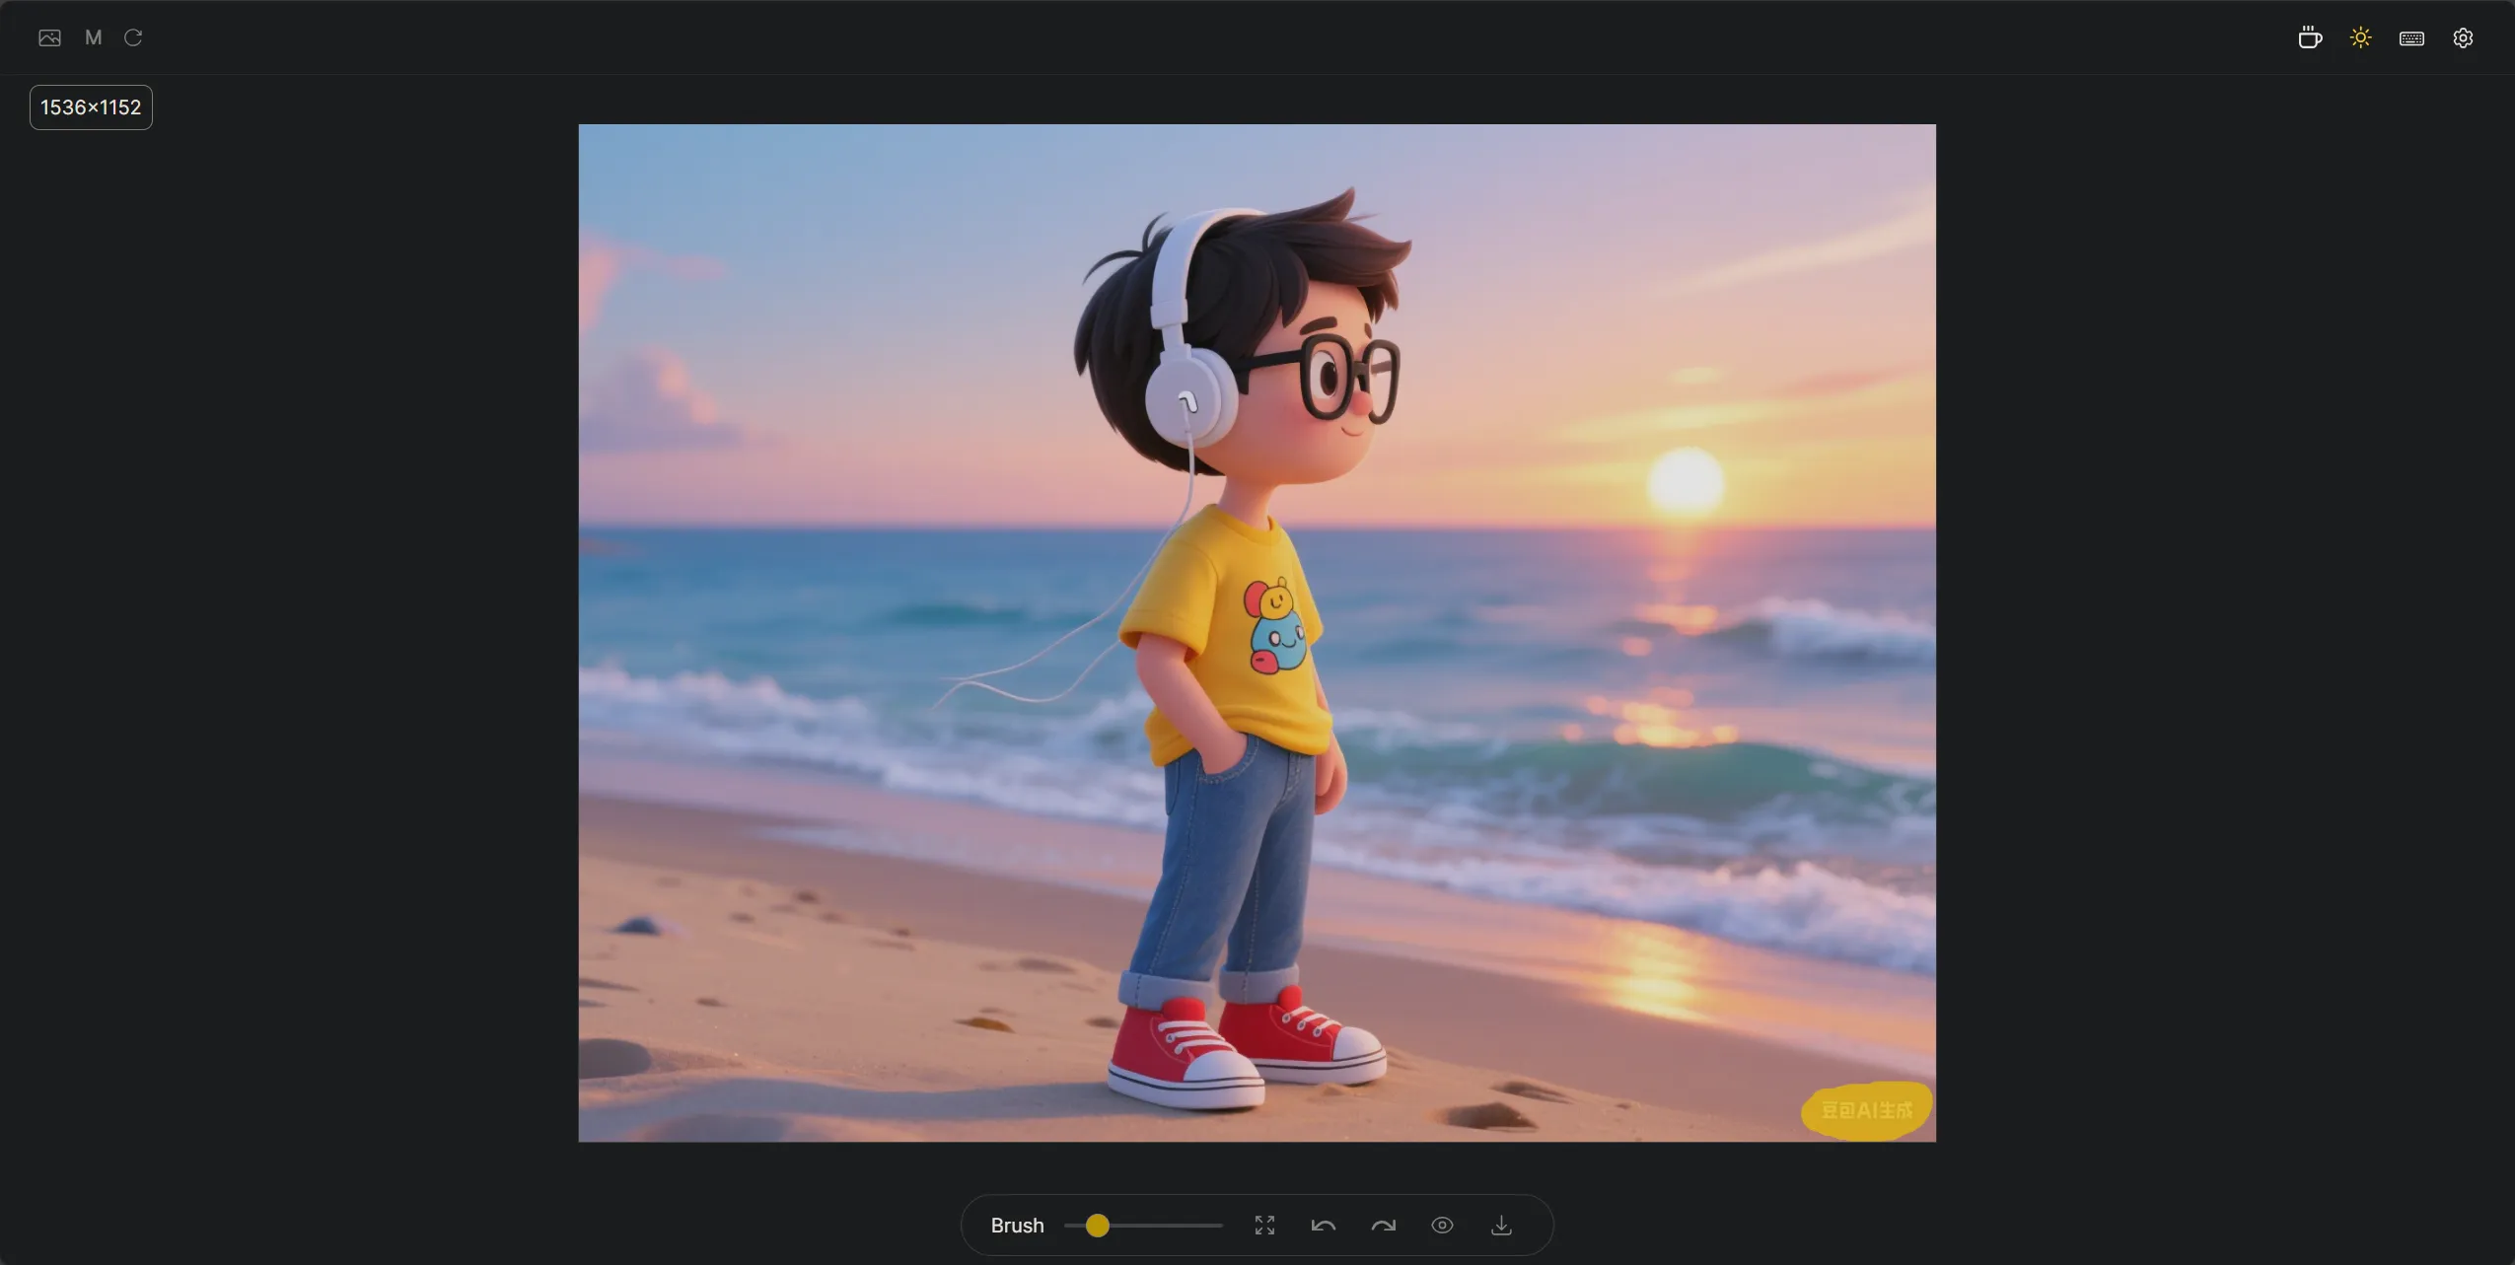
Task: Click the yellow mask painted over watermark
Action: click(x=1866, y=1111)
